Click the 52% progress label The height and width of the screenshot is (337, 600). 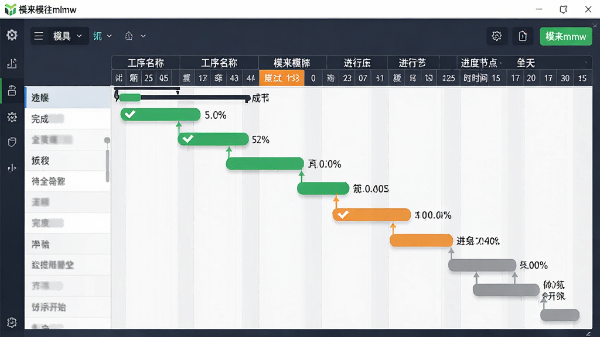click(x=261, y=140)
